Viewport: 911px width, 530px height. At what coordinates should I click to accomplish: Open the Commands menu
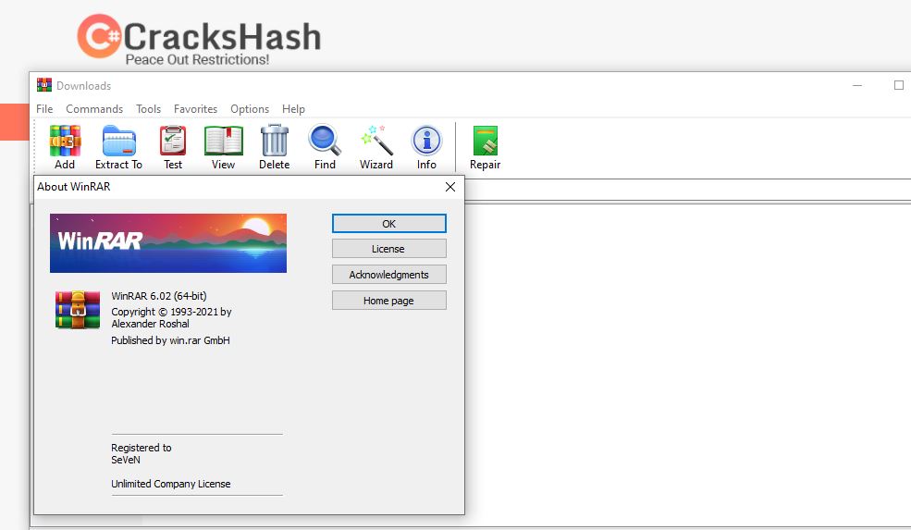point(94,108)
